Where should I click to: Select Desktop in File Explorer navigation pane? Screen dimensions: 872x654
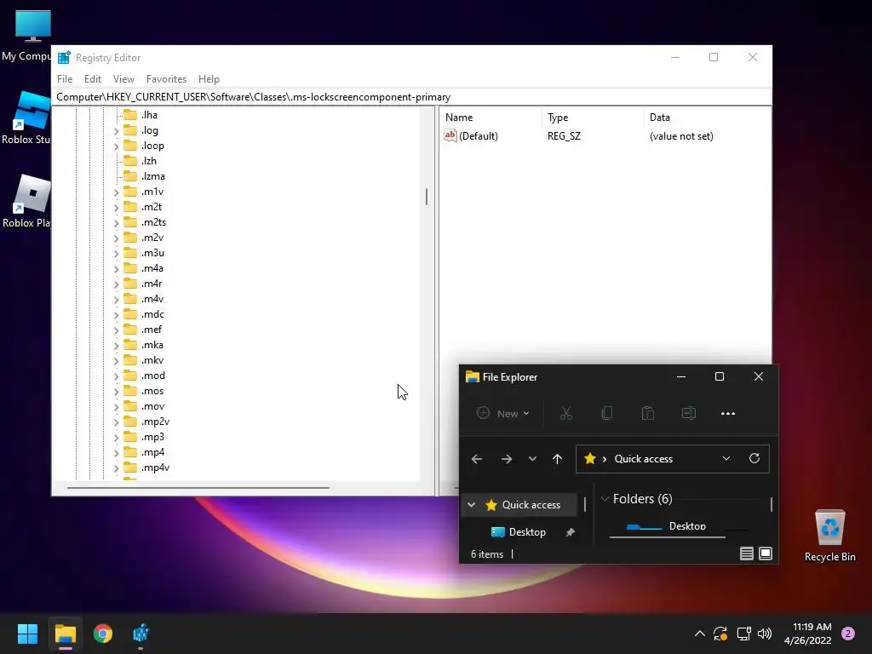(526, 532)
